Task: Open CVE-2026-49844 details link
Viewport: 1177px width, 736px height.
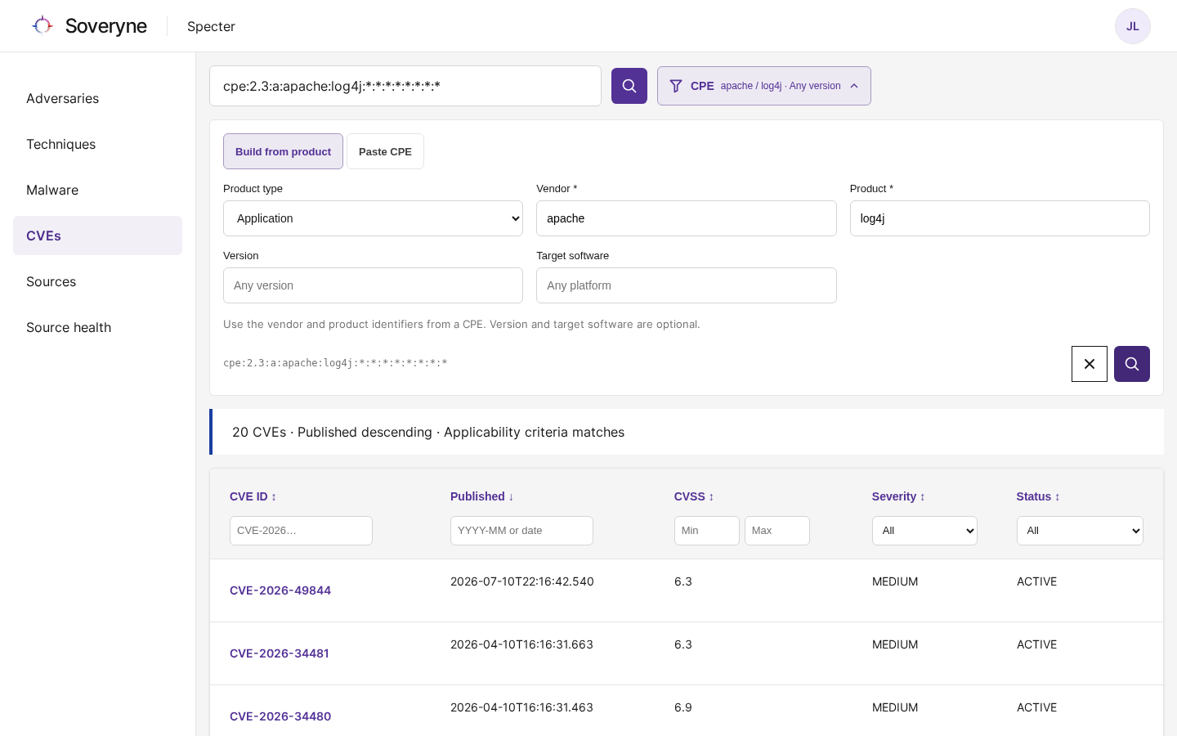Action: [x=280, y=590]
